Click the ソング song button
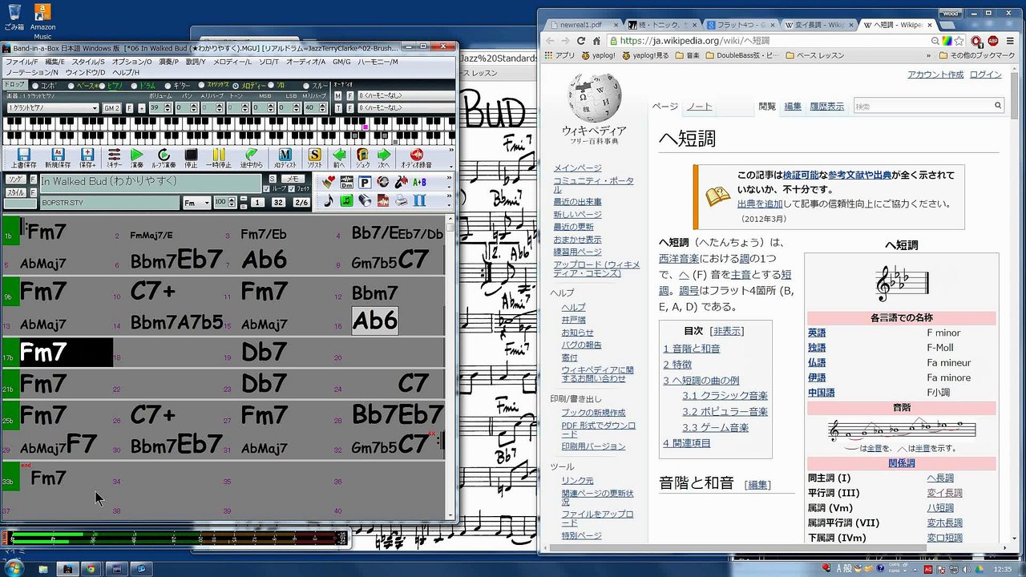1026x577 pixels. [x=14, y=180]
